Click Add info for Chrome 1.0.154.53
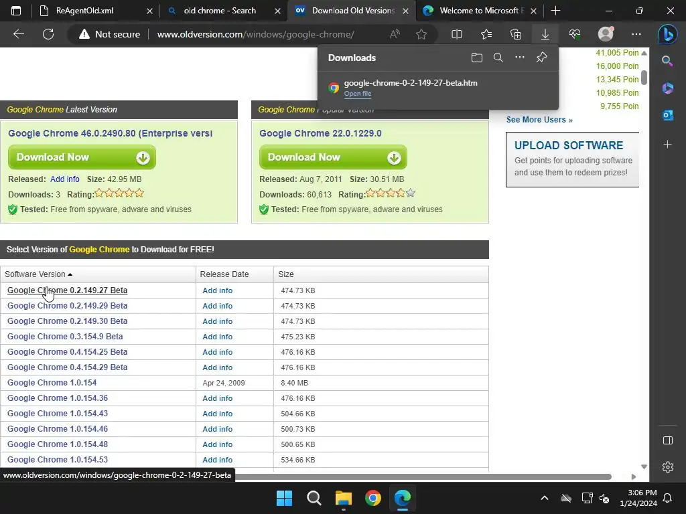This screenshot has width=686, height=514. coord(218,460)
